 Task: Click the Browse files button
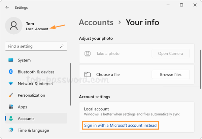click(x=171, y=75)
